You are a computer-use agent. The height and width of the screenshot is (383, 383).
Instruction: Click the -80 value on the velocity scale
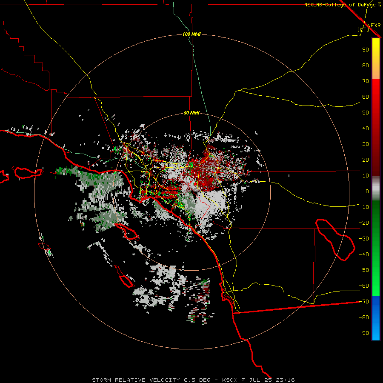coord(364,317)
